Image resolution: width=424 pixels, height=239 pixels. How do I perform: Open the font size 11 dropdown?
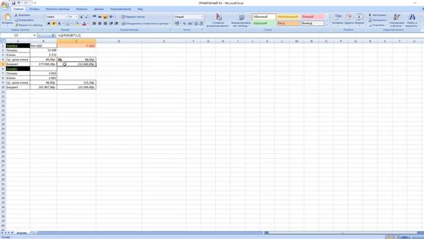pyautogui.click(x=76, y=17)
